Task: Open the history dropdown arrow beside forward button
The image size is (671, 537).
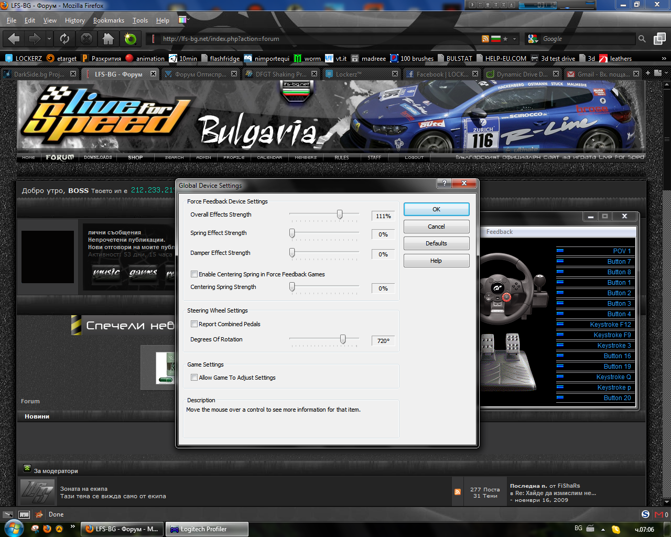Action: 49,39
